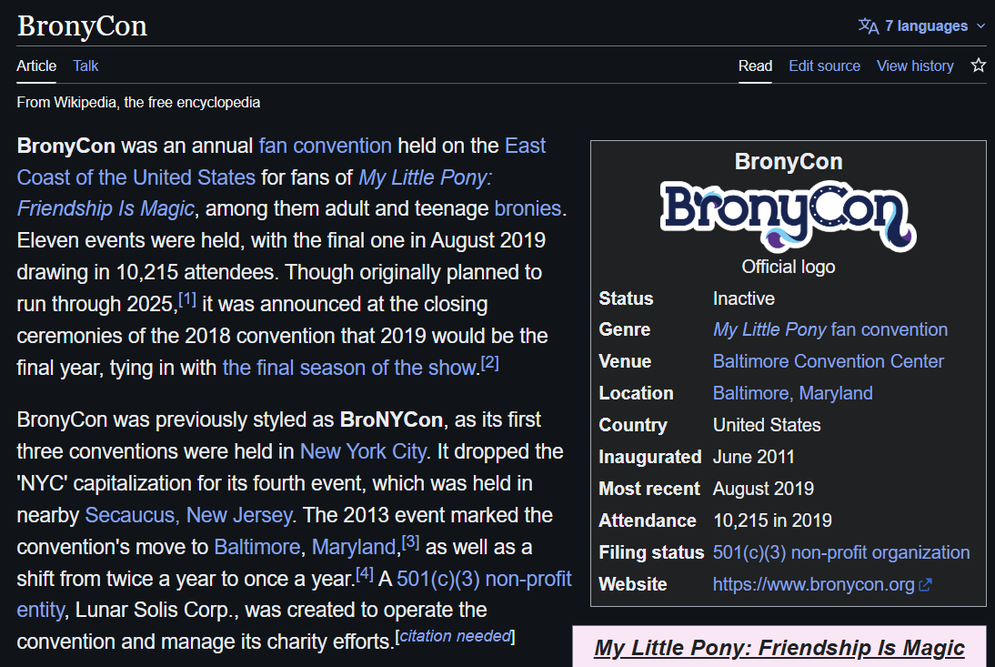Open fan convention link in infobox Genre row
The image size is (995, 667).
point(889,330)
